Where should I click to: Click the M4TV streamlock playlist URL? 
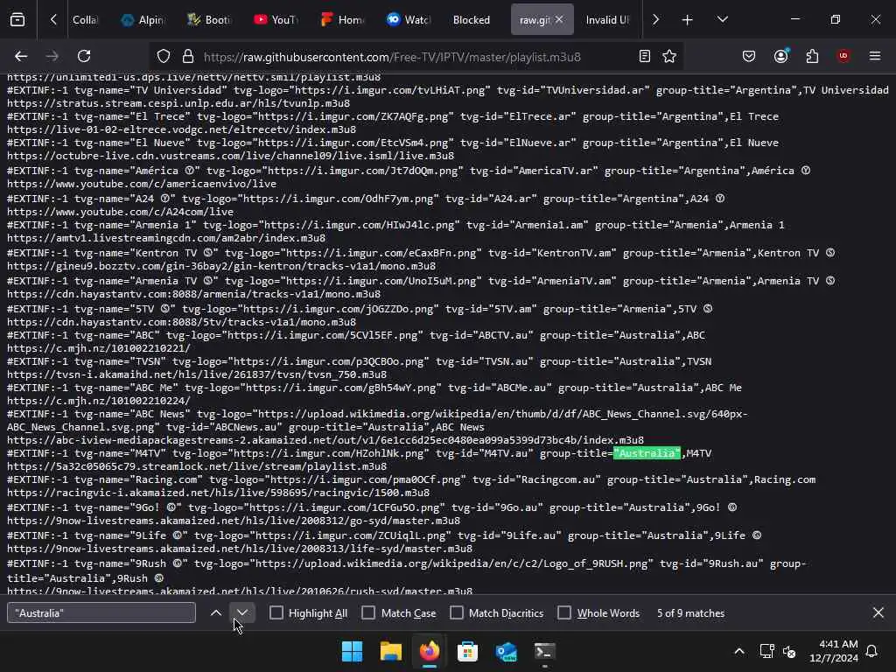tap(197, 466)
